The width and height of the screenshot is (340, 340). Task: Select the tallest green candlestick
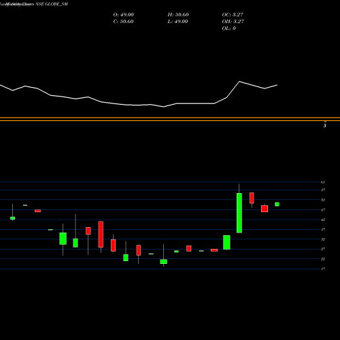pyautogui.click(x=239, y=213)
